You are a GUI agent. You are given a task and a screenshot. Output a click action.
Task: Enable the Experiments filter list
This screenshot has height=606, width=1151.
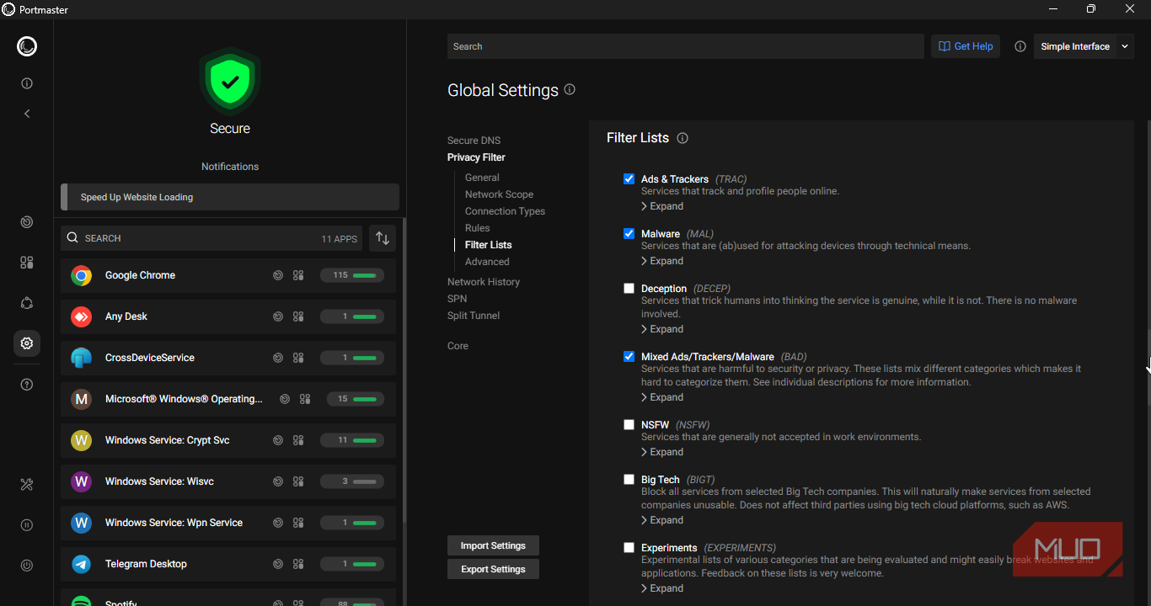629,548
